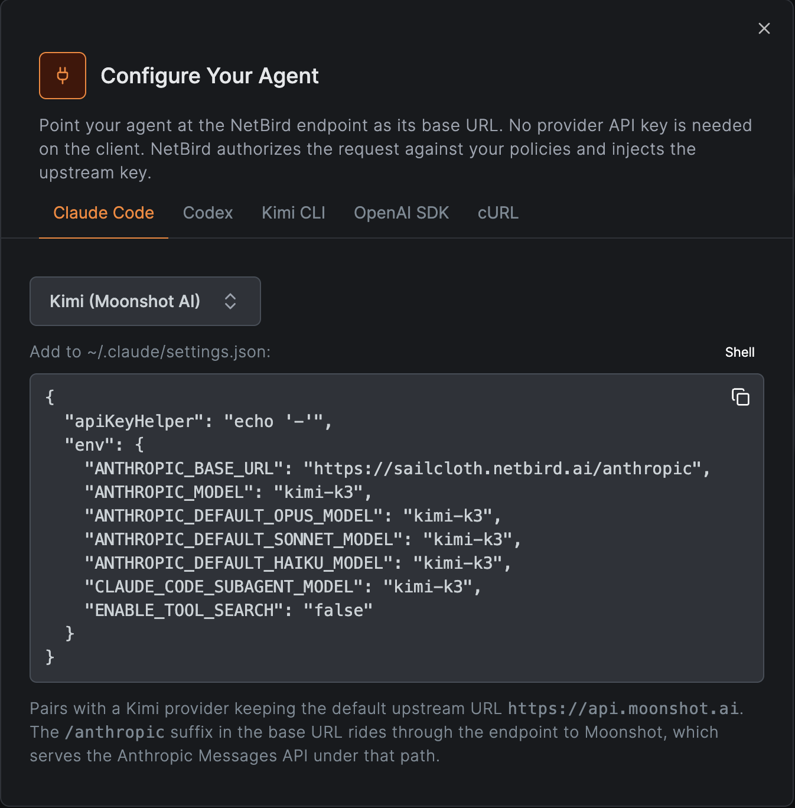Screen dimensions: 795x808
Task: Click the "Add to ~/.claude/settings.json:" label
Action: click(x=150, y=352)
